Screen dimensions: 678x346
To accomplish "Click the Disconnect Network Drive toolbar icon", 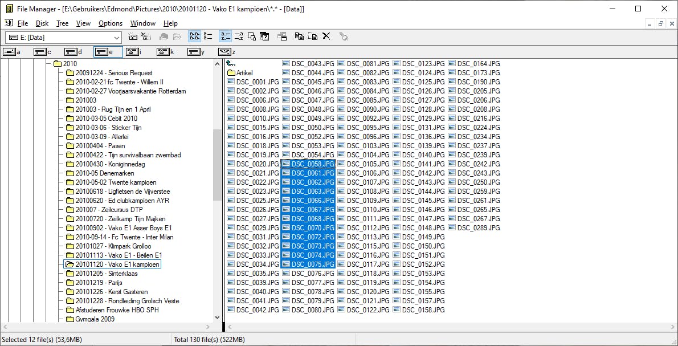I will pos(146,36).
